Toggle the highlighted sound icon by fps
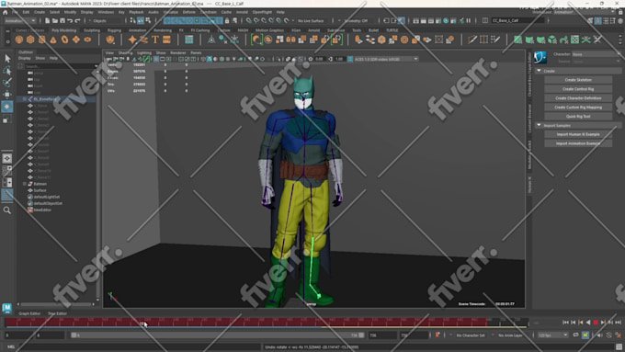 point(585,335)
